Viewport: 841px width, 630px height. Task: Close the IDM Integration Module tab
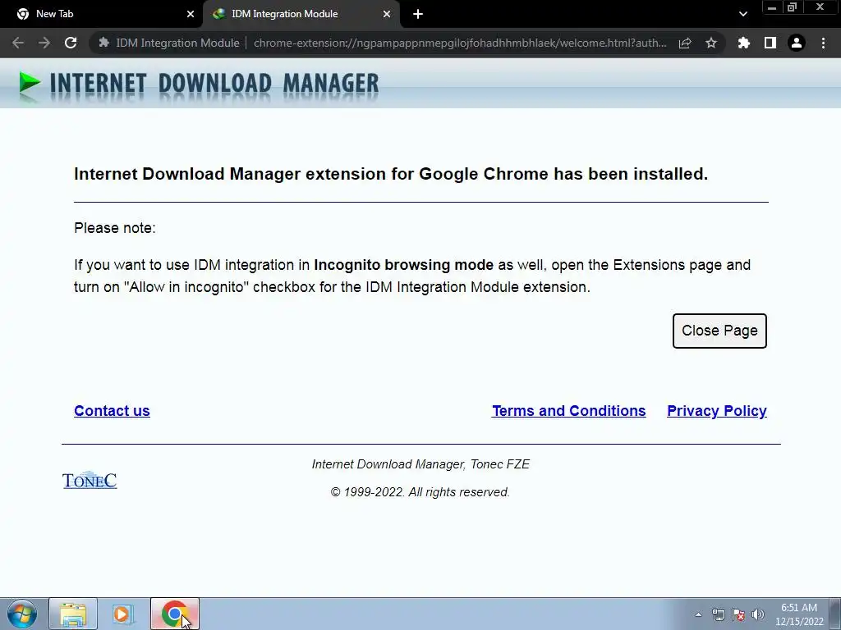[387, 14]
